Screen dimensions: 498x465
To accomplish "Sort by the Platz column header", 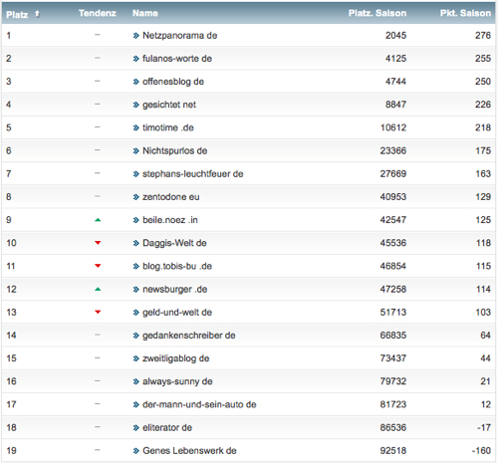I will [x=17, y=14].
